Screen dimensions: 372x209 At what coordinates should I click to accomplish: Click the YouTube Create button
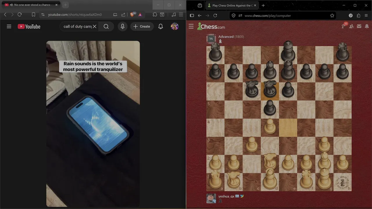point(142,26)
